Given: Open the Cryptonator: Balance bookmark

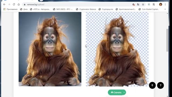Looking at the screenshot, I should 86,9.
